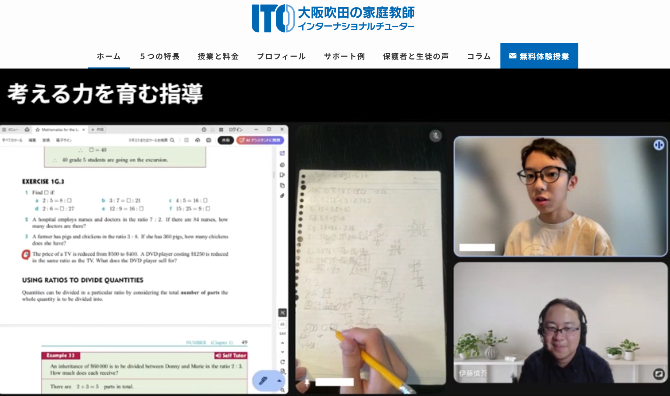Click the ITC site logo
Viewport: 670px width, 396px height.
coord(333,18)
